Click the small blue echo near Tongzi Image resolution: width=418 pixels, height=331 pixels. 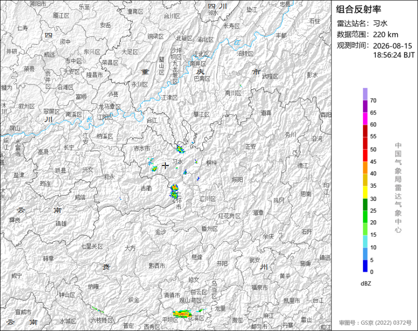(x=196, y=161)
